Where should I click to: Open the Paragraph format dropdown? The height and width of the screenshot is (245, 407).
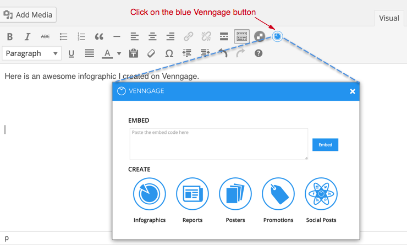pyautogui.click(x=32, y=53)
